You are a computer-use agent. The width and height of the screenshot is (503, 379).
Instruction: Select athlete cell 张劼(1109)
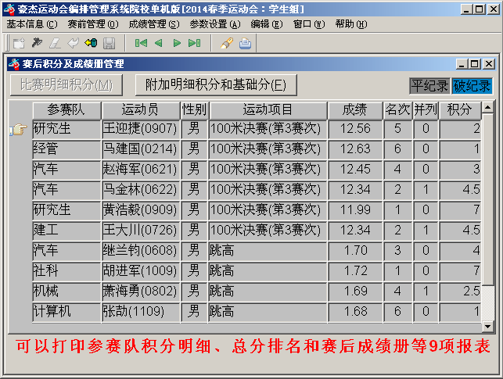[141, 311]
